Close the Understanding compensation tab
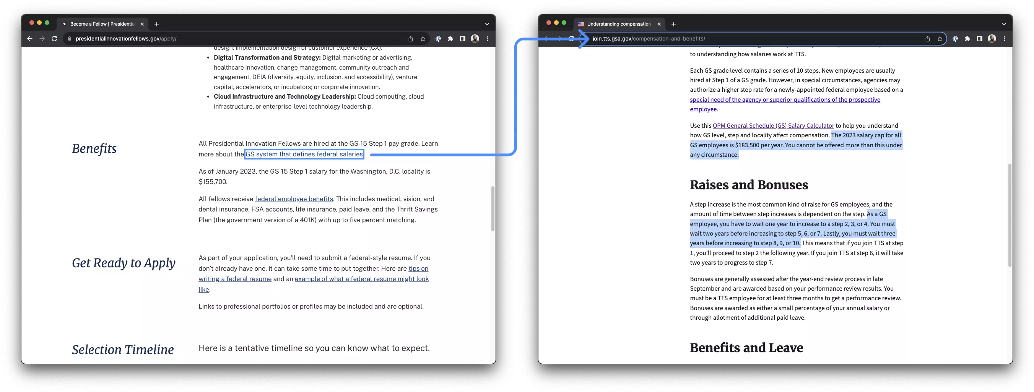 click(x=659, y=24)
